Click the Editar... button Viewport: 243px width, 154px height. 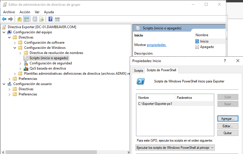(228, 126)
